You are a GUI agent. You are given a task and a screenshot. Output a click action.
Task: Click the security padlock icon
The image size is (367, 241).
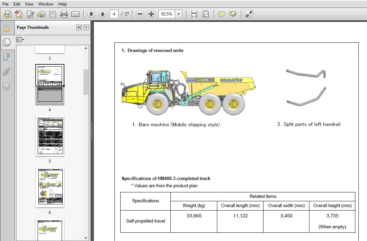point(7,28)
